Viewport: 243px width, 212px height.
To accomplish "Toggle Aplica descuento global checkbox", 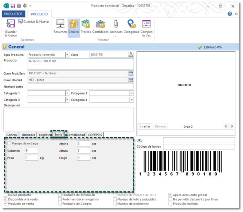I will click(170, 194).
